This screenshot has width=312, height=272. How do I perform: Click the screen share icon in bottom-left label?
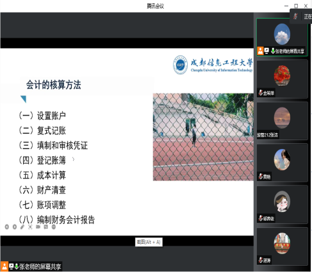click(x=11, y=266)
